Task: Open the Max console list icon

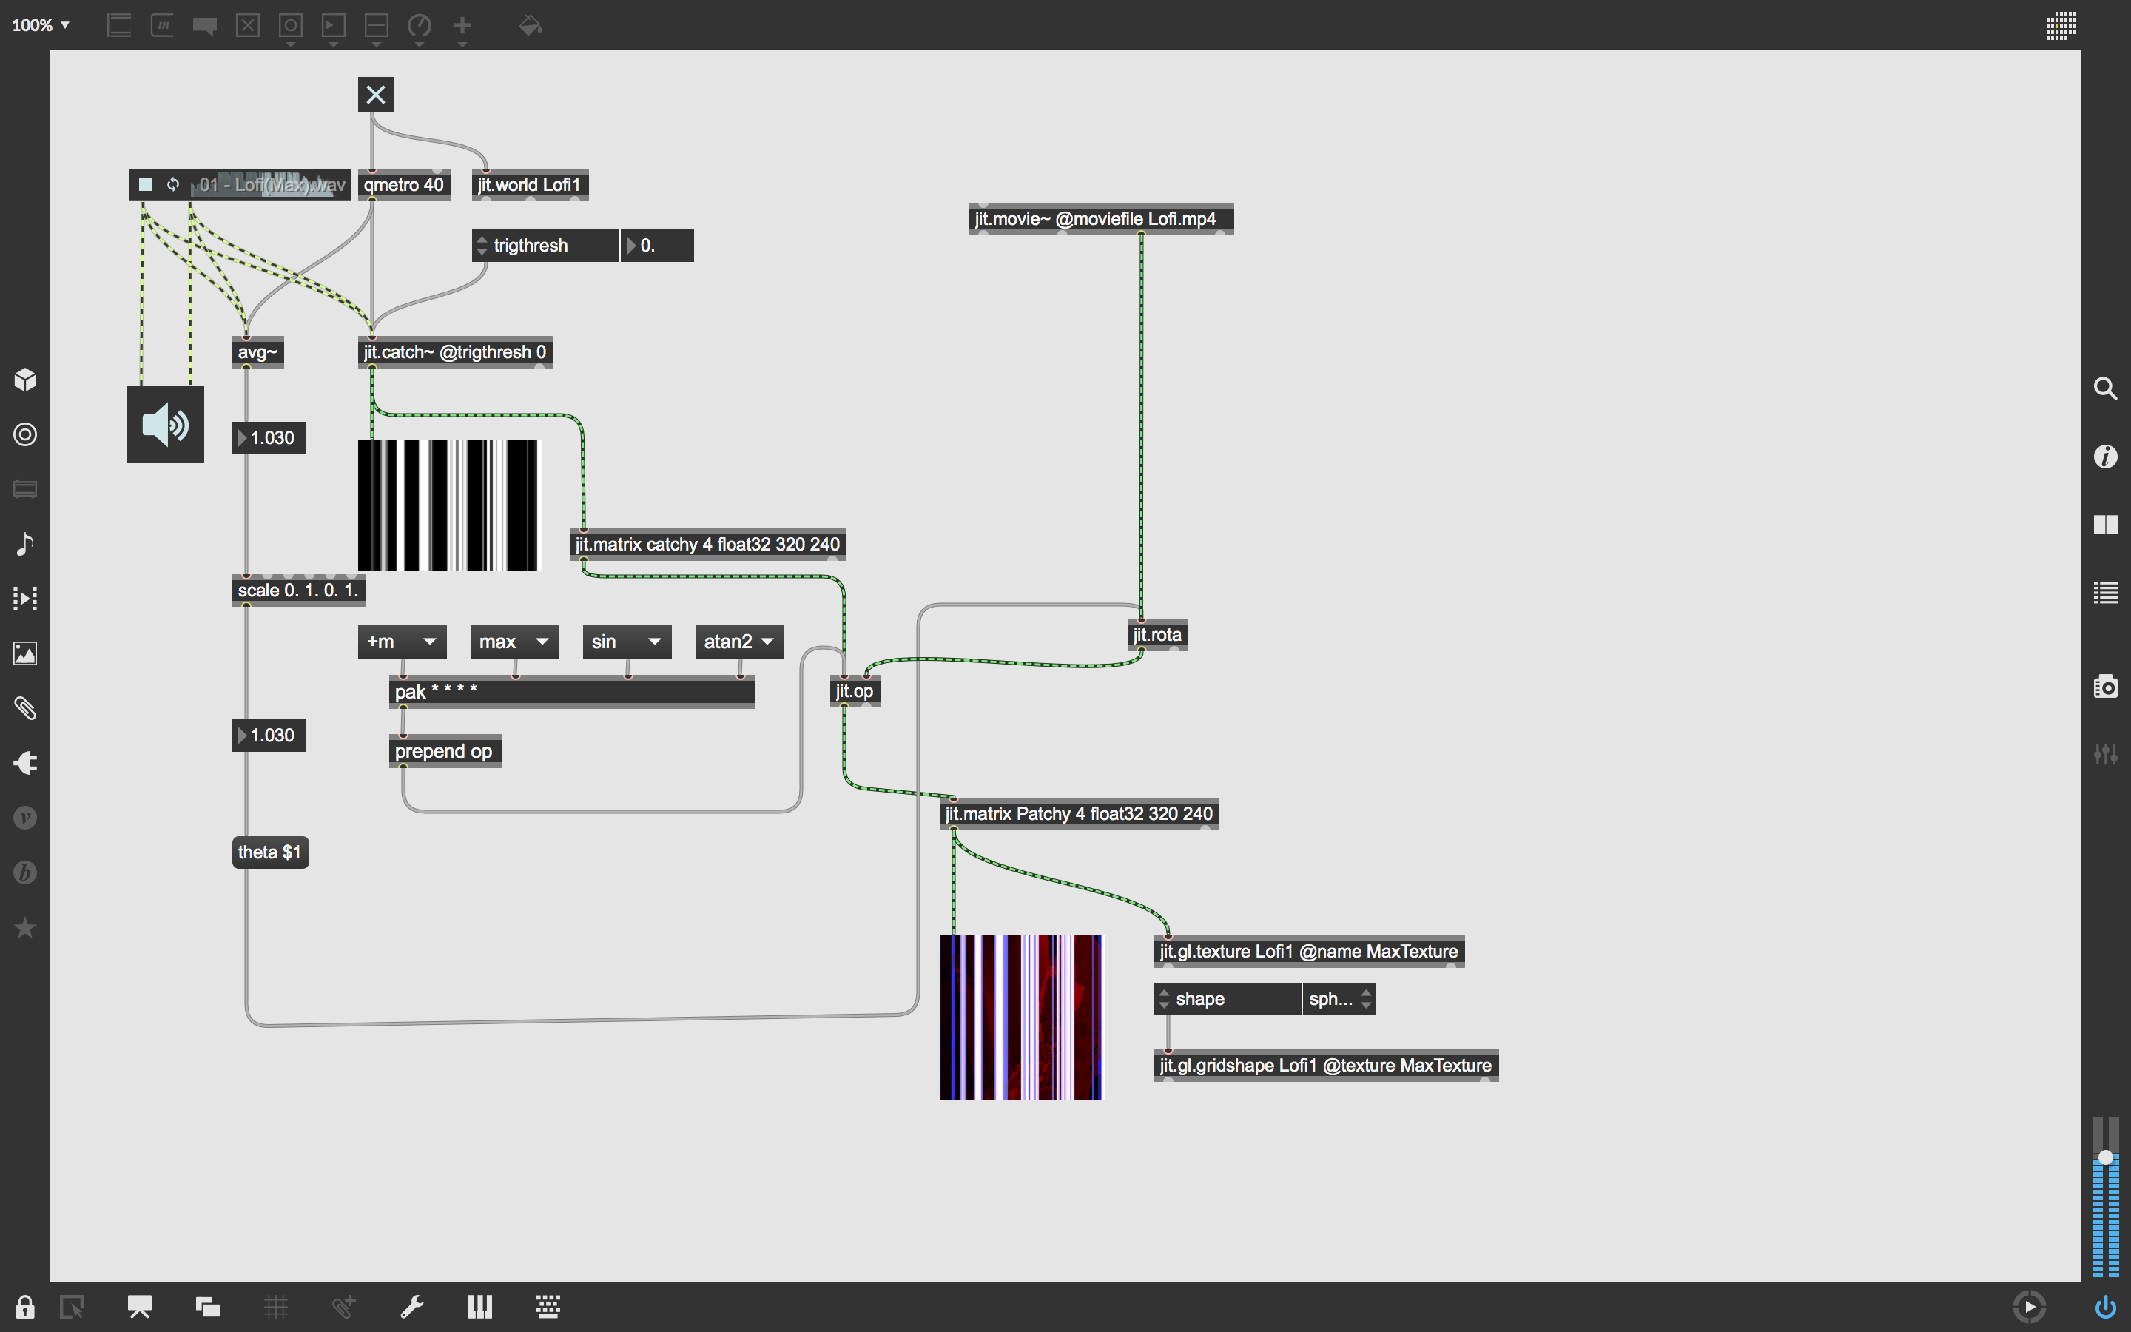Action: (x=2105, y=593)
